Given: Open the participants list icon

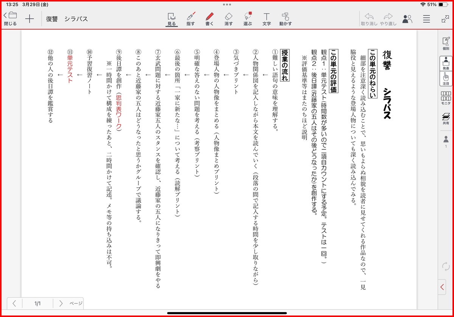Looking at the screenshot, I should point(407,19).
